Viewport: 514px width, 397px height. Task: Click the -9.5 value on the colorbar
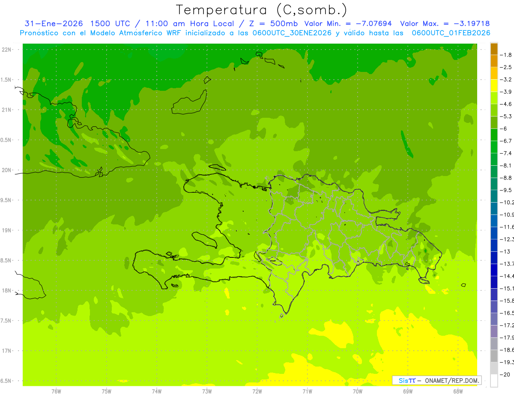[506, 190]
